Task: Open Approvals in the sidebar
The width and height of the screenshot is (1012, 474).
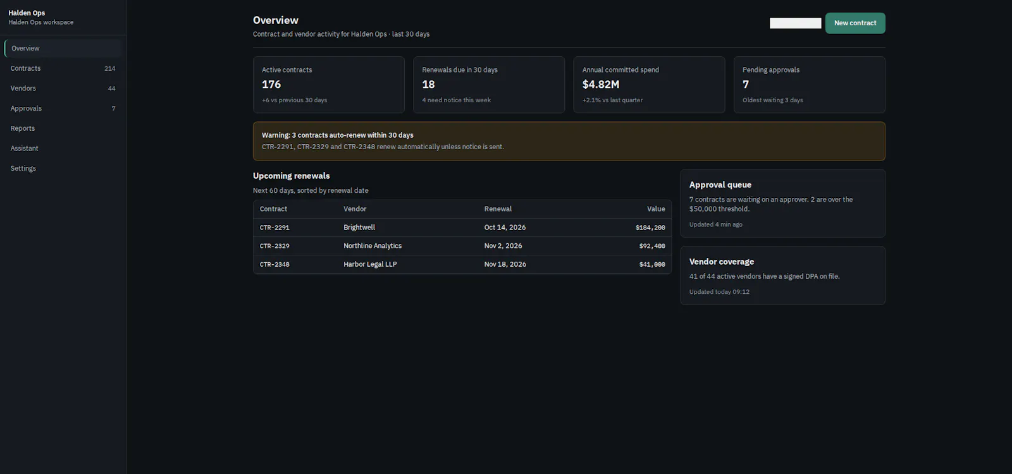Action: [63, 109]
